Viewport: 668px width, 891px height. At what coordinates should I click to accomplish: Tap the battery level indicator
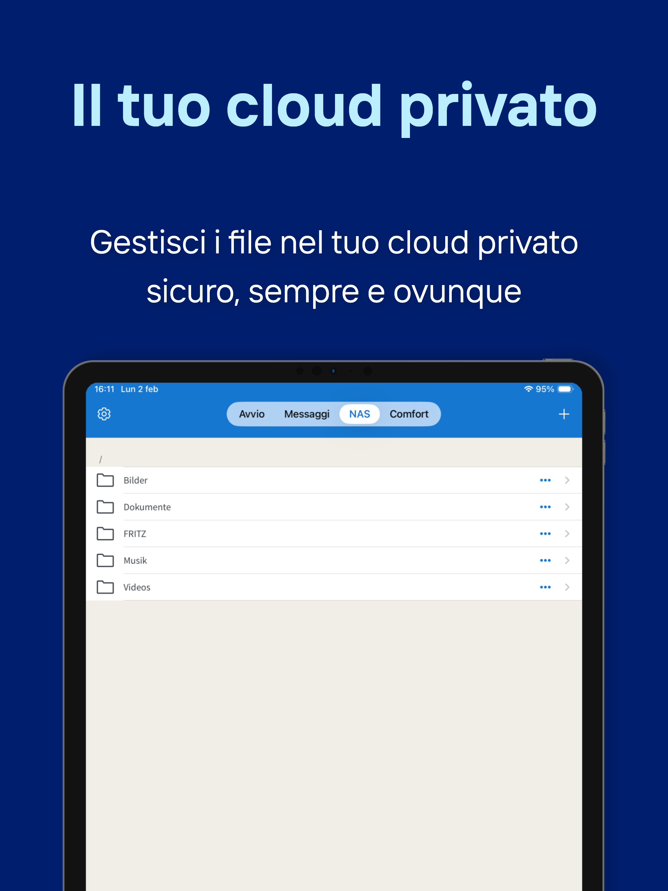coord(565,389)
